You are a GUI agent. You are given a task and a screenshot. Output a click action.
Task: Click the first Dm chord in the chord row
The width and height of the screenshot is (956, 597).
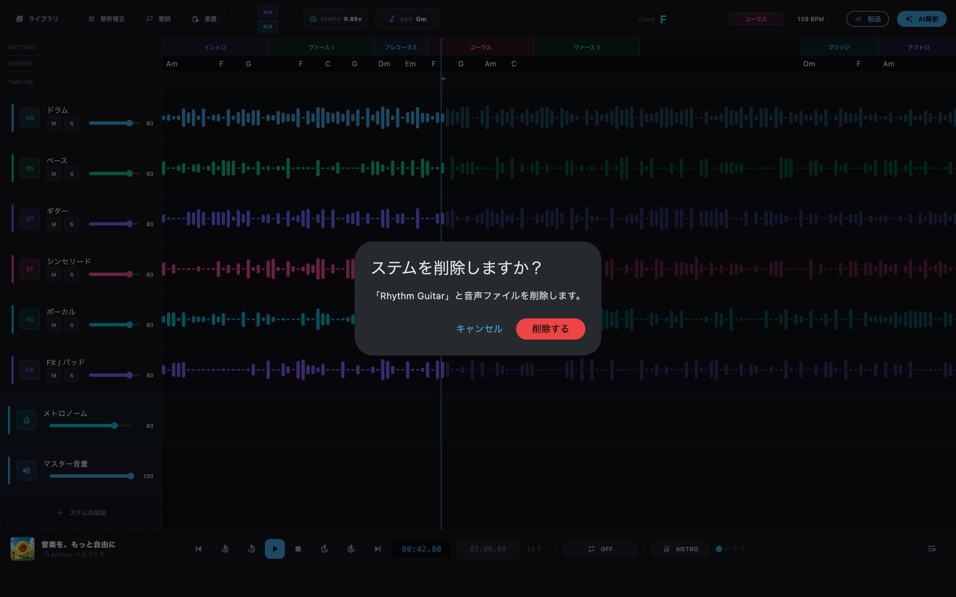tap(384, 64)
